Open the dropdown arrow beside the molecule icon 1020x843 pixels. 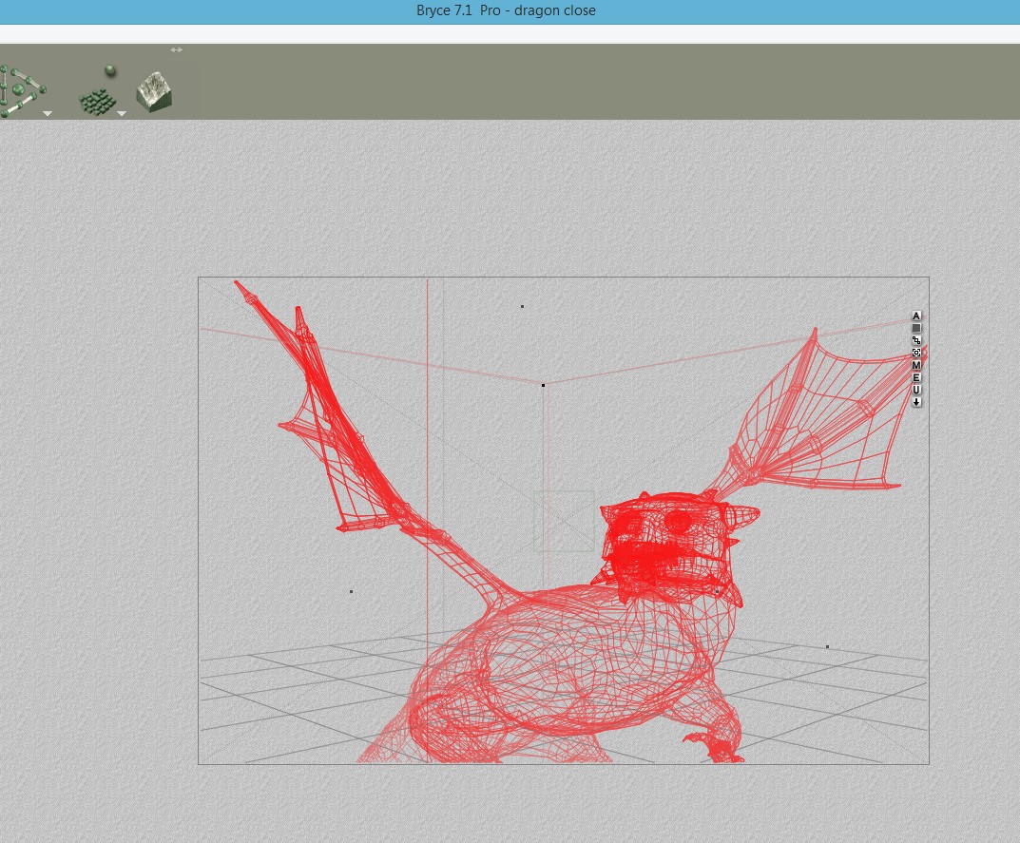(x=47, y=114)
